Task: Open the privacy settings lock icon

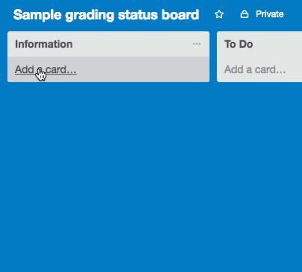Action: (x=245, y=14)
